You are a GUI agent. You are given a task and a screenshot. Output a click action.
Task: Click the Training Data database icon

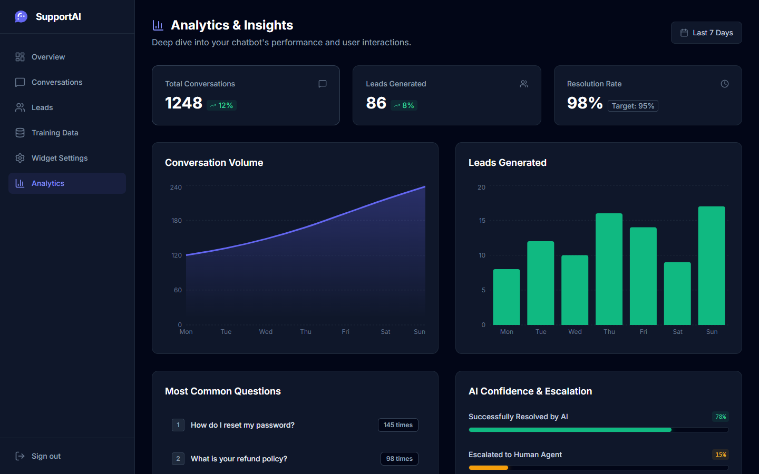pos(20,133)
